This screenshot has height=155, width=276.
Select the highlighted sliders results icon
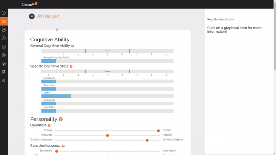coord(4,21)
